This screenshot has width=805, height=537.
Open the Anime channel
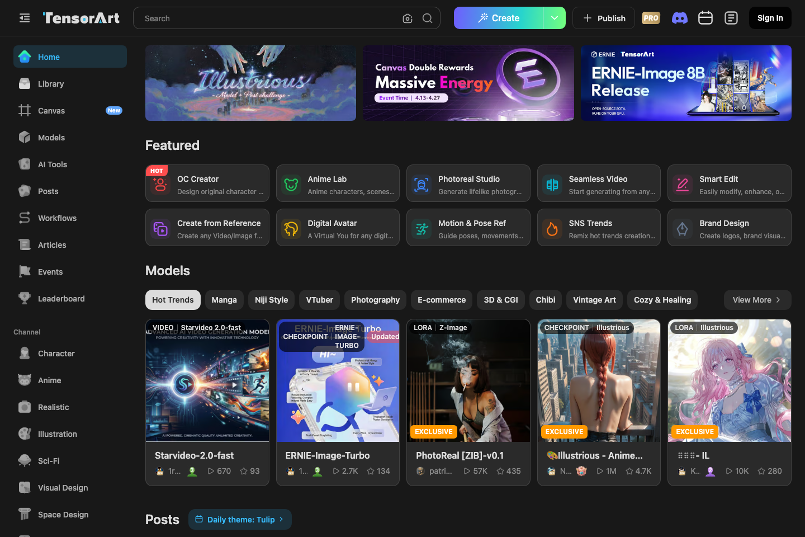pos(70,380)
